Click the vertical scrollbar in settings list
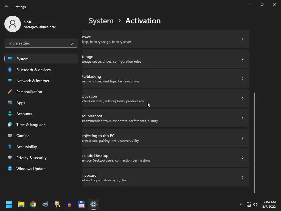Viewport: 281px width, 211px height. 255,143
